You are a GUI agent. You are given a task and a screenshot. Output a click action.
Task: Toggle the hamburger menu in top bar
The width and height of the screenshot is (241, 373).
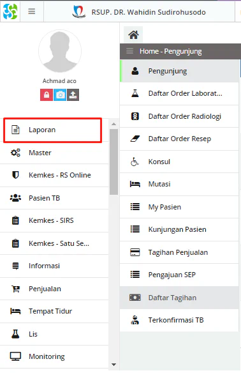(x=32, y=11)
